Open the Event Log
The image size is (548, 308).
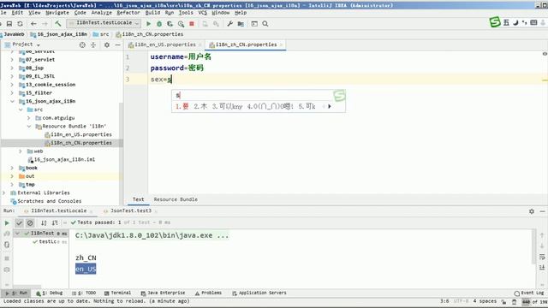tap(529, 293)
